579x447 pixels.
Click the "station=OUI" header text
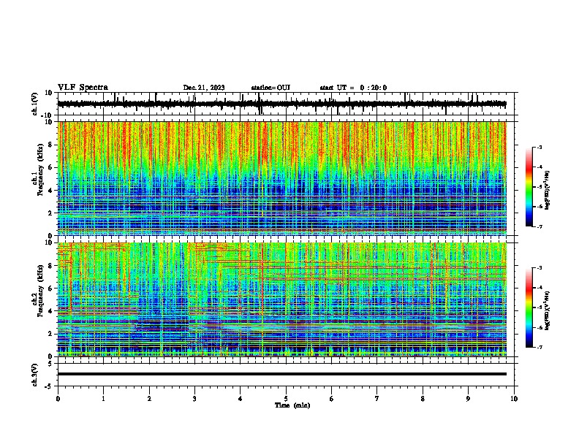(270, 88)
